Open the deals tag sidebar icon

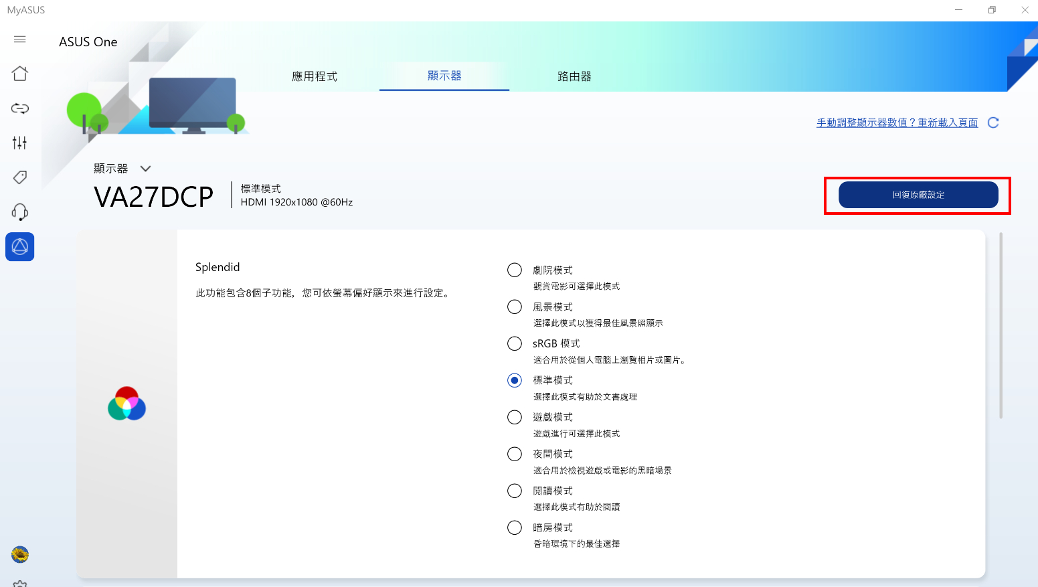tap(20, 177)
